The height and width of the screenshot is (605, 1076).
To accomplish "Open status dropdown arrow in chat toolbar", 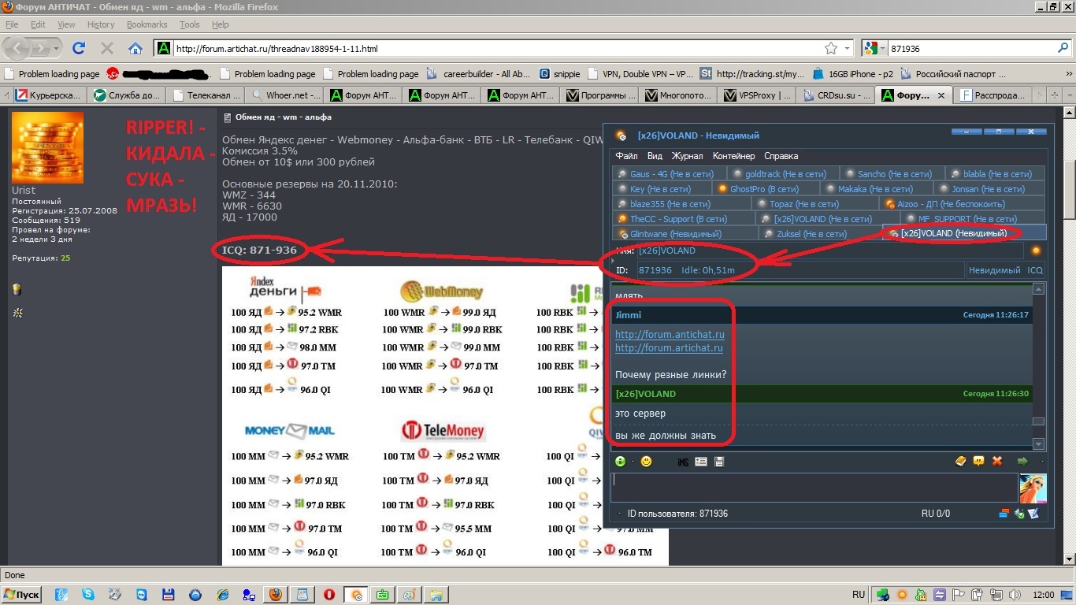I will [x=632, y=462].
